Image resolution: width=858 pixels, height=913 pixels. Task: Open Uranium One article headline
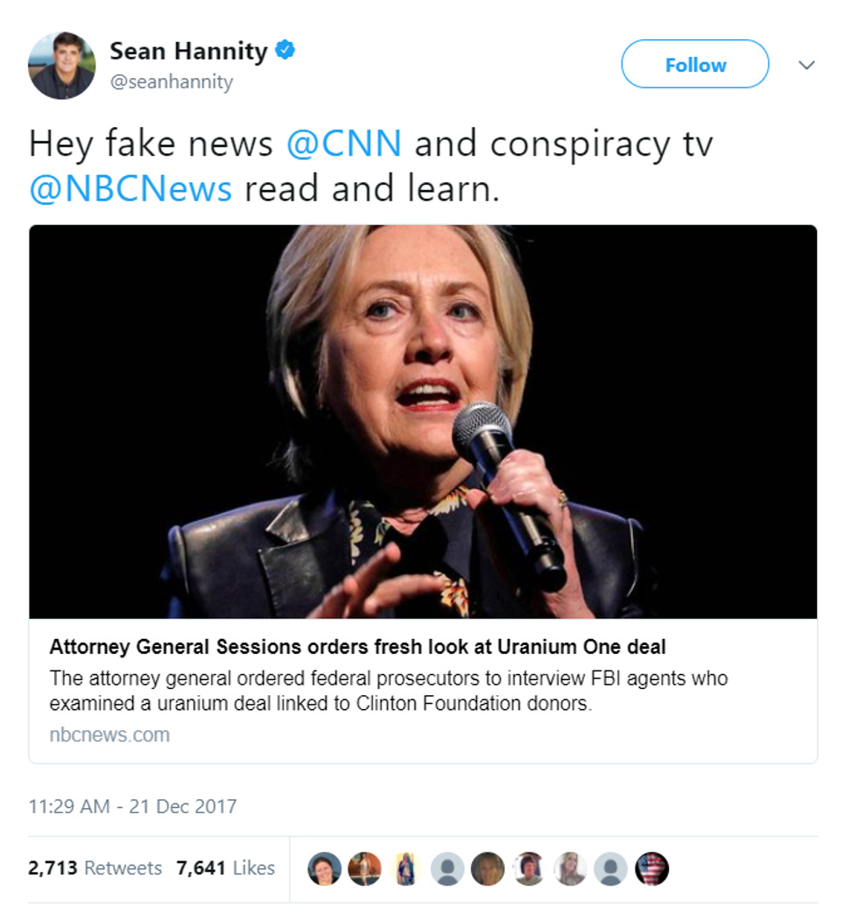[x=357, y=647]
